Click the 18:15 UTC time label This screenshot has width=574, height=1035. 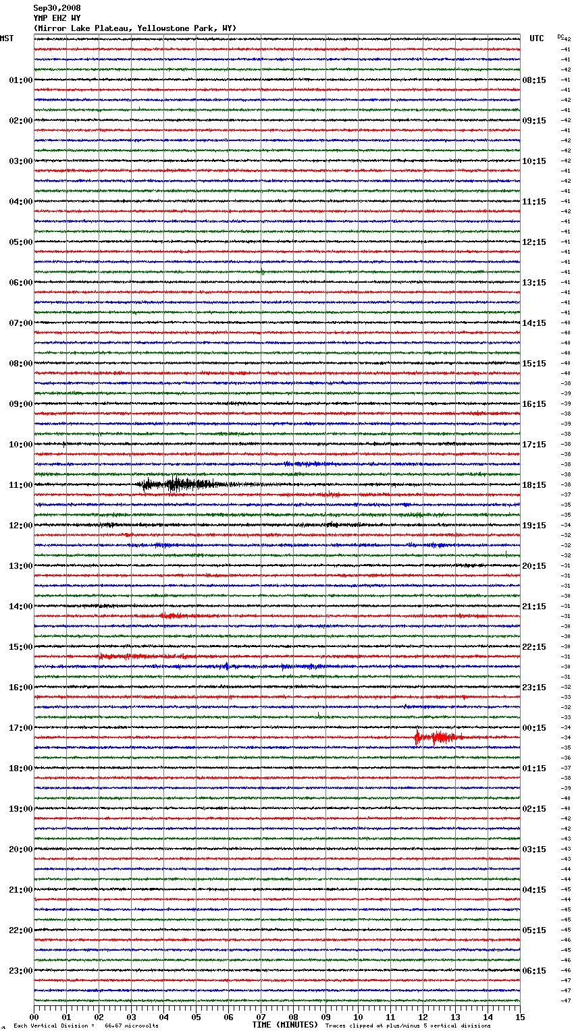tap(534, 485)
